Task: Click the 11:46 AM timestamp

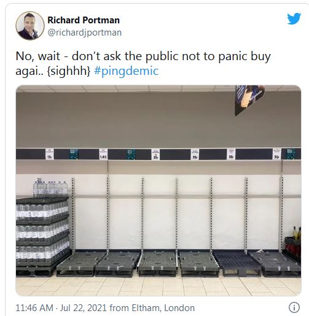Action: click(x=34, y=308)
